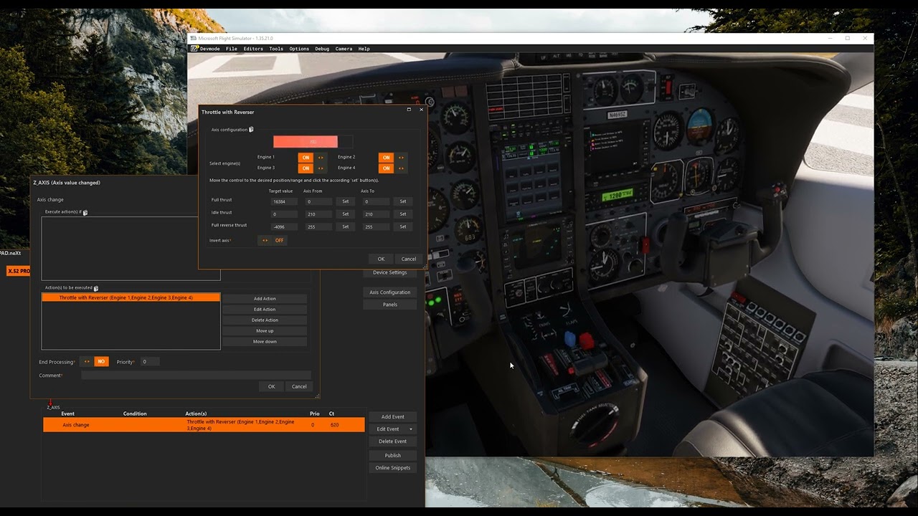Open the Help menu
This screenshot has width=918, height=516.
tap(364, 49)
